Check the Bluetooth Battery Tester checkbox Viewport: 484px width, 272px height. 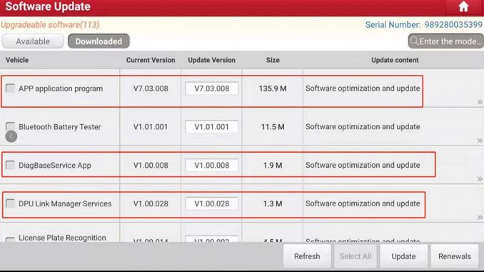click(x=10, y=126)
